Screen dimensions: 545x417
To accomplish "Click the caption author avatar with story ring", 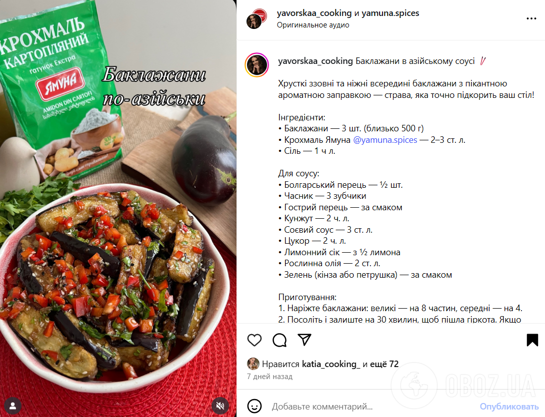I will (257, 65).
